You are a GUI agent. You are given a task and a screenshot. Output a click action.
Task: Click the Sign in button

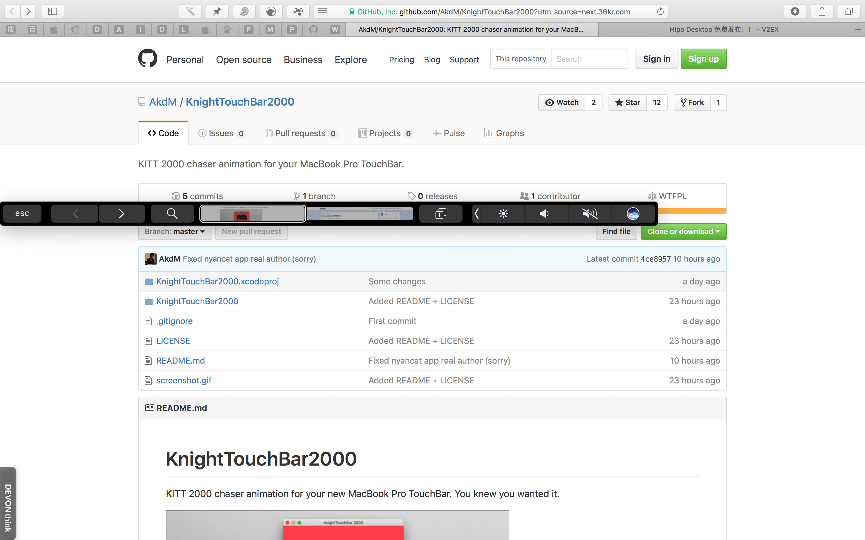[x=657, y=59]
